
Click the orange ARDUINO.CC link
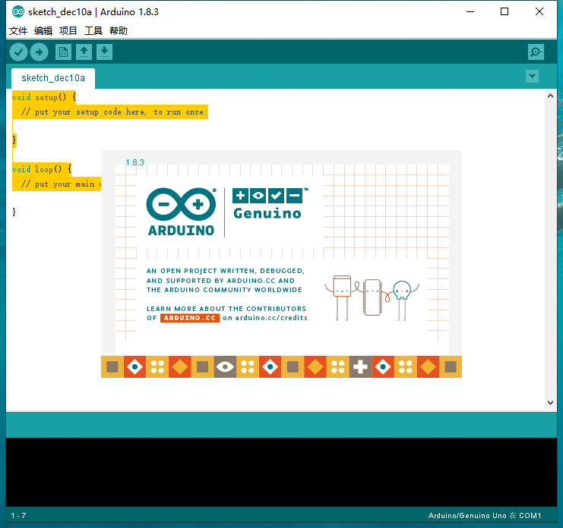[x=190, y=318]
